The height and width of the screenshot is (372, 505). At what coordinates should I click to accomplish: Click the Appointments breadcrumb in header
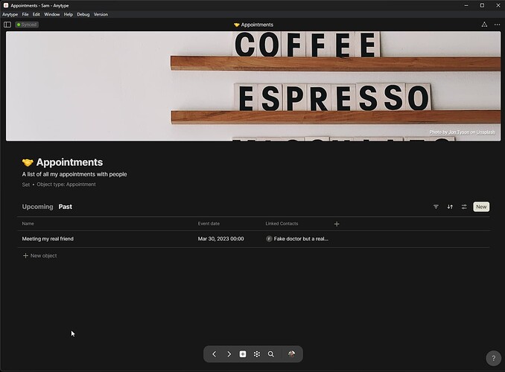point(253,25)
